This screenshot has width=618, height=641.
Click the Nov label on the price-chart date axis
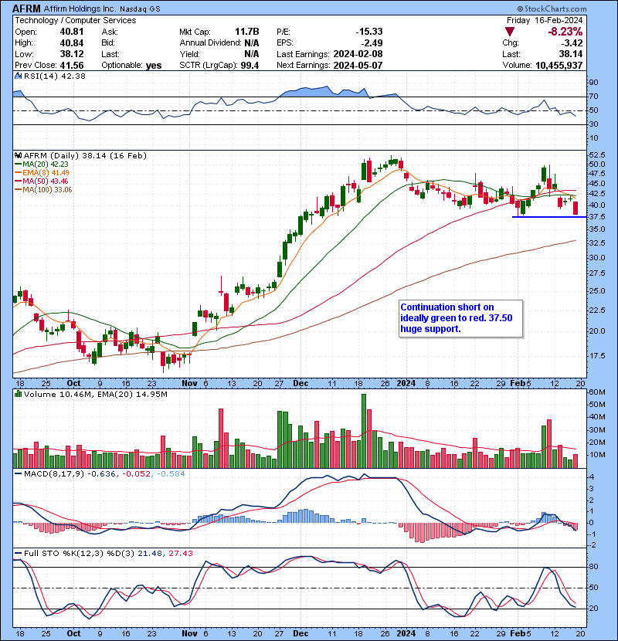point(189,384)
